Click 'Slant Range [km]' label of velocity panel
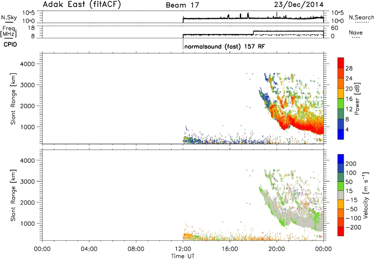 click(13, 195)
